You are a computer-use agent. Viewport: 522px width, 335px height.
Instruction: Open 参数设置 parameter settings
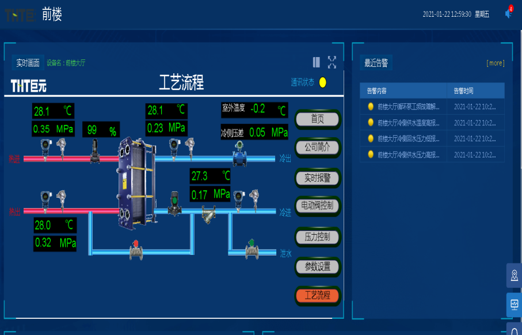[317, 266]
